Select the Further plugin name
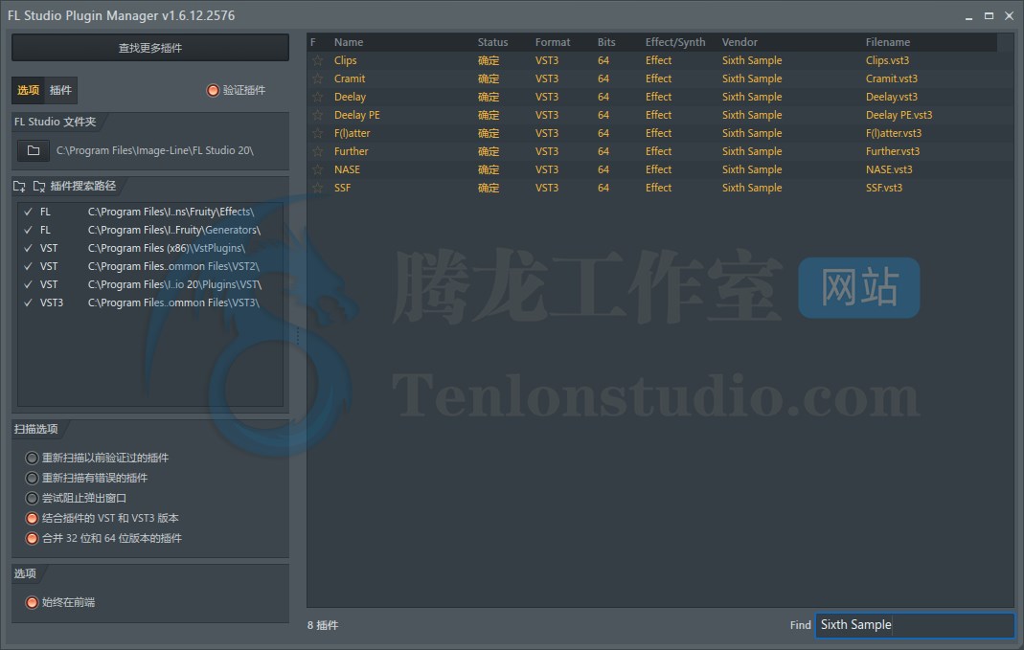 [352, 152]
